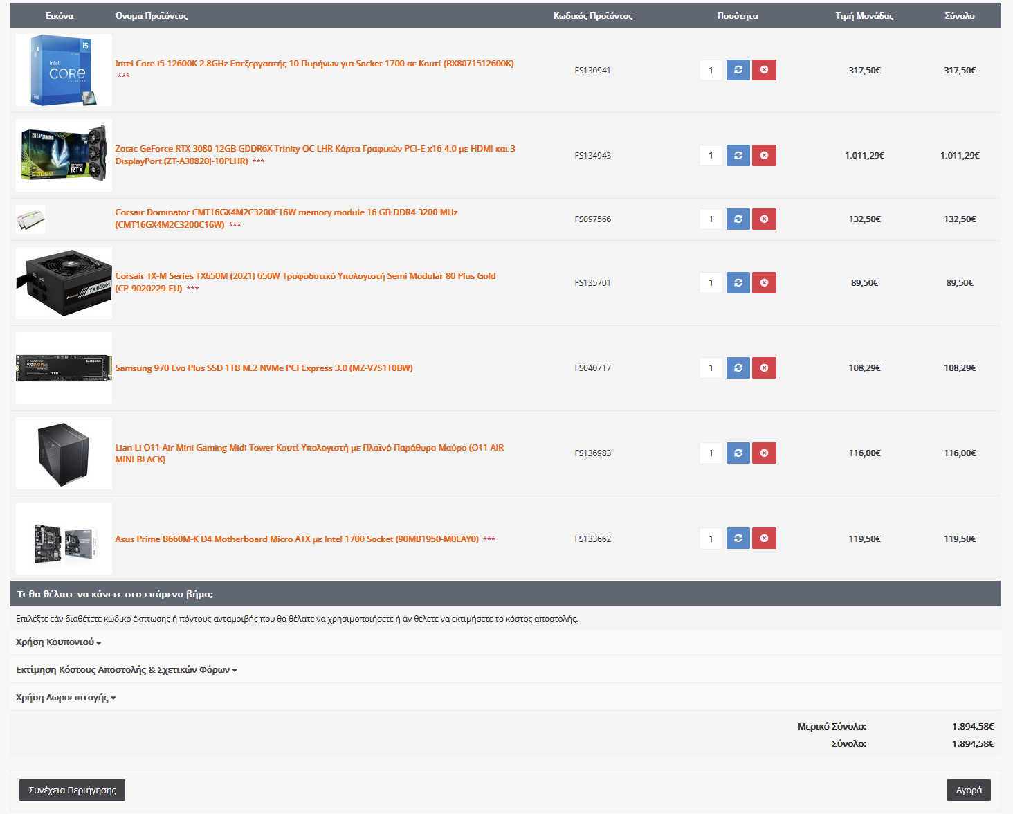This screenshot has width=1013, height=814.
Task: Click the Μερικό Σύνολο label
Action: pos(832,726)
